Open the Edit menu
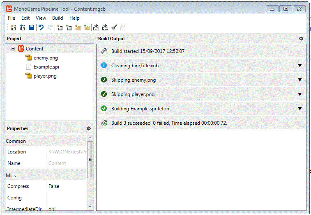 [25, 18]
